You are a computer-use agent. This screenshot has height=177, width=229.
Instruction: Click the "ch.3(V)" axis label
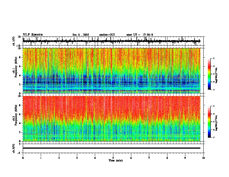point(14,148)
